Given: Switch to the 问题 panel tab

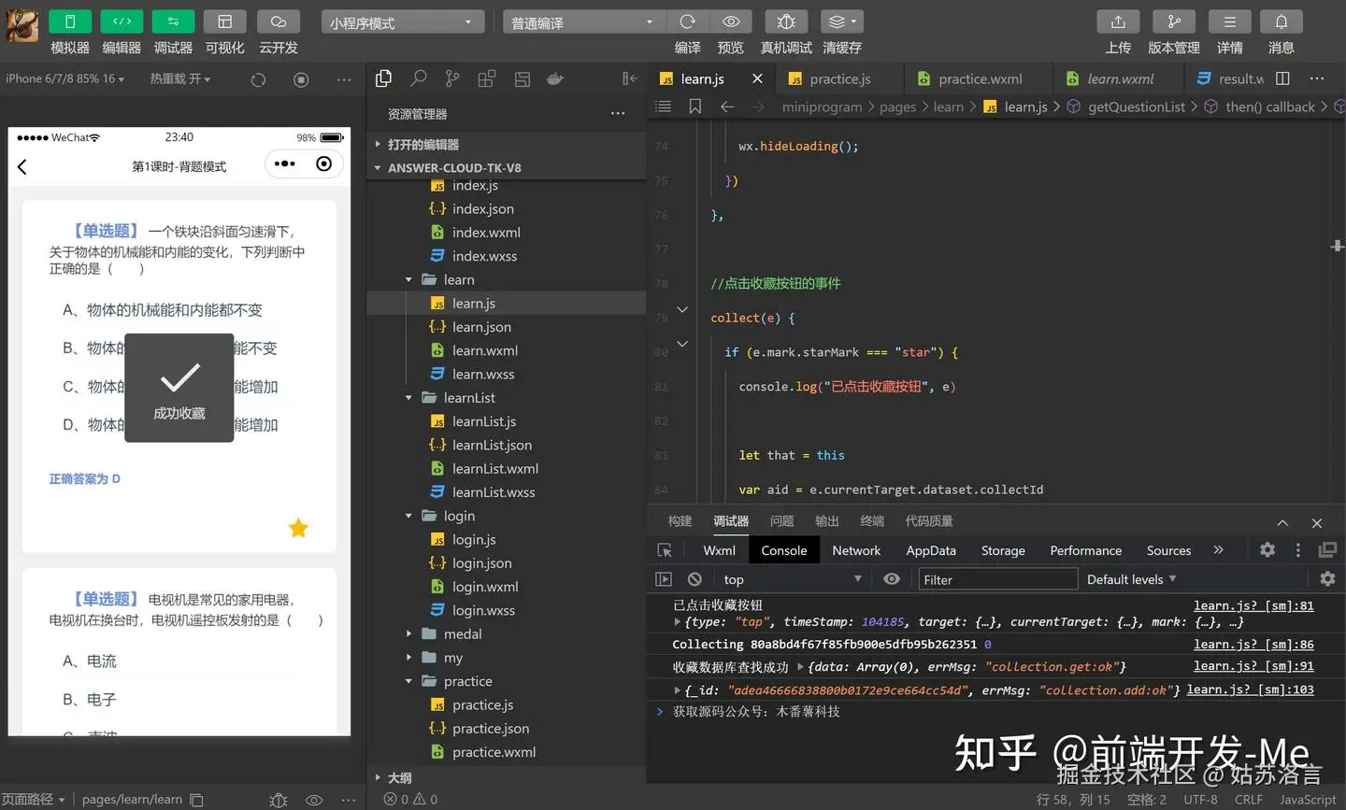Looking at the screenshot, I should [x=781, y=521].
